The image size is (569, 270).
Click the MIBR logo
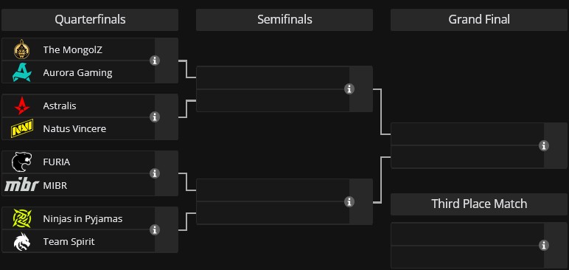(x=22, y=185)
